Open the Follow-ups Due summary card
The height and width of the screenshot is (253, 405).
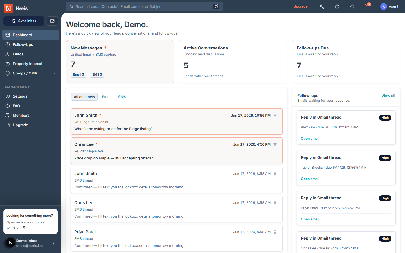coord(346,62)
